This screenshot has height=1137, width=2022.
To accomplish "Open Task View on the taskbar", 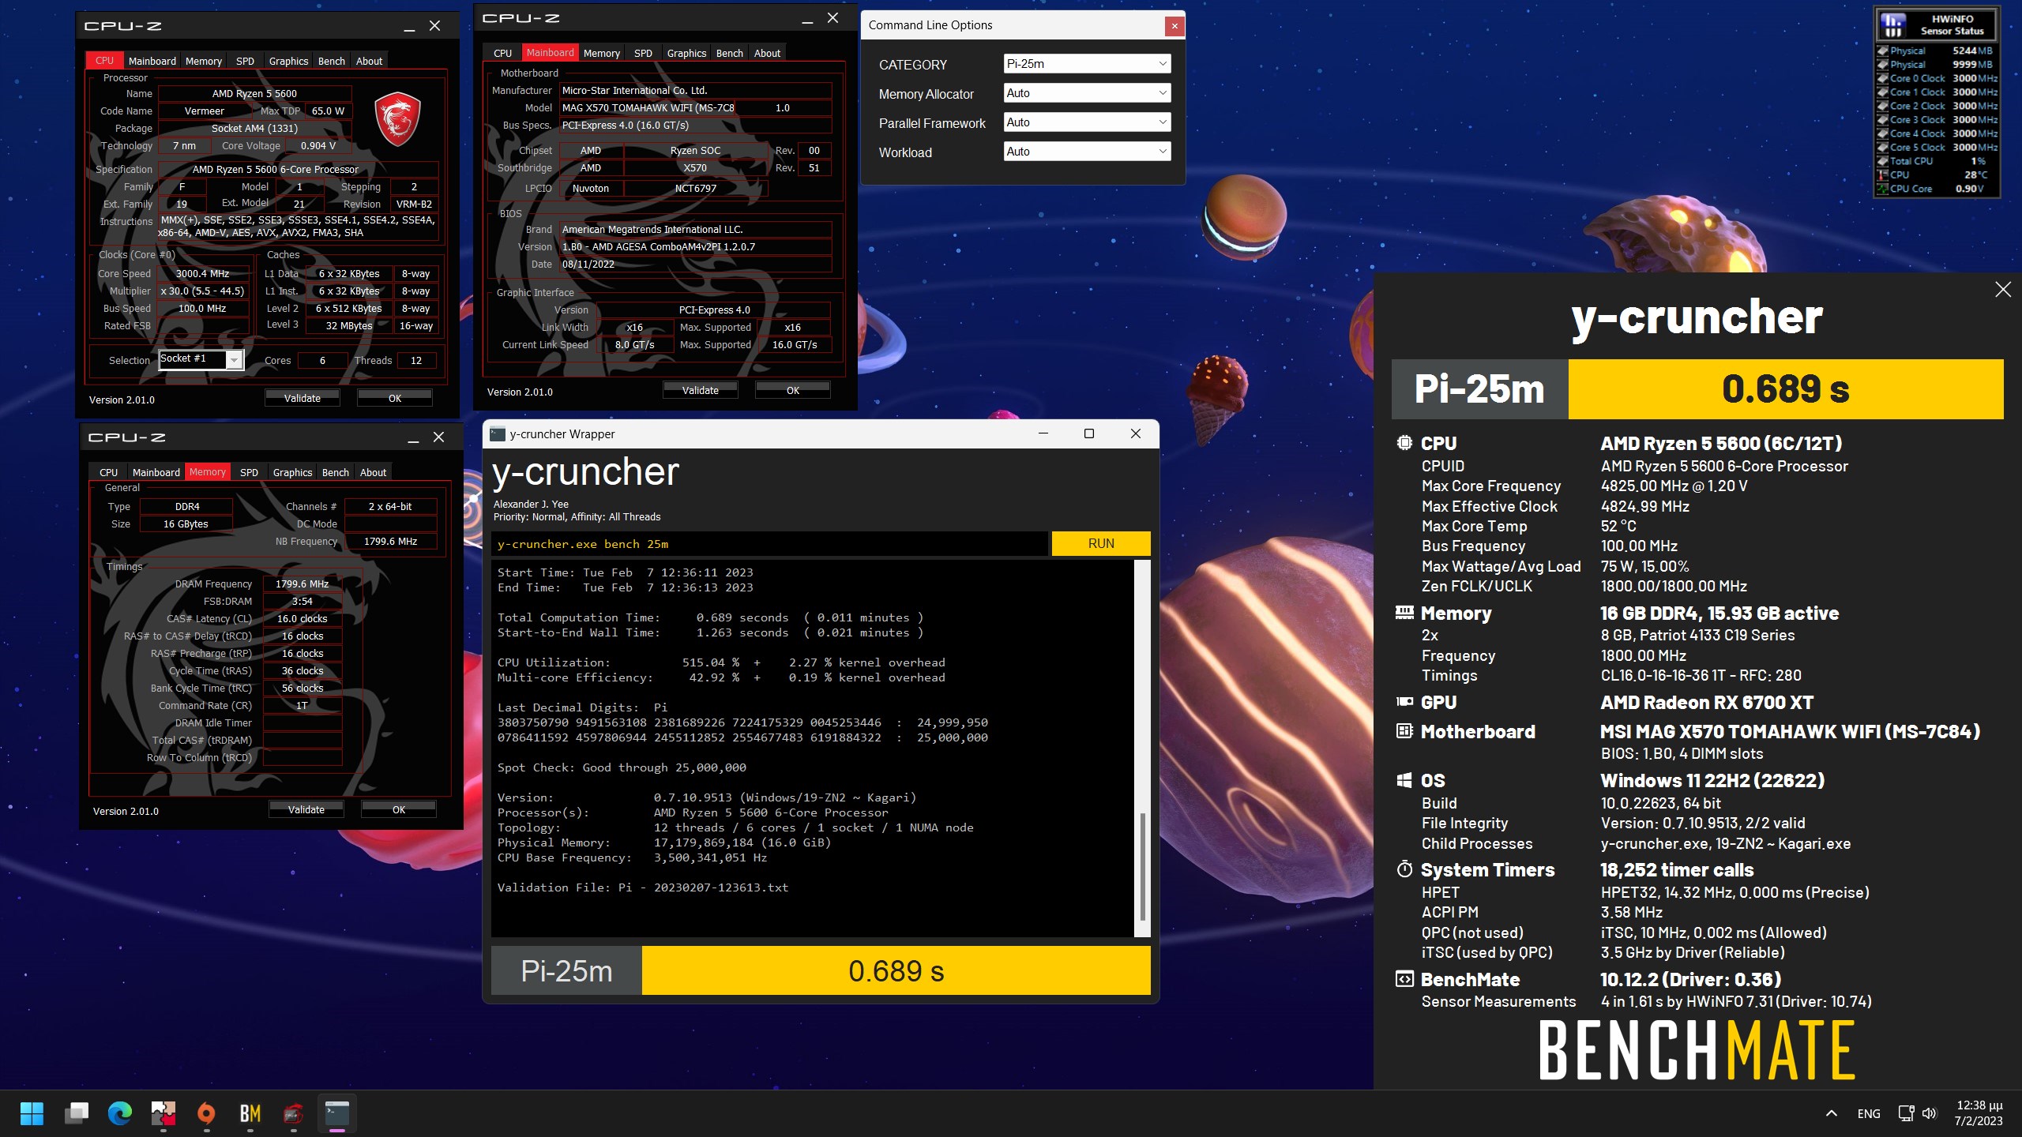I will click(77, 1113).
